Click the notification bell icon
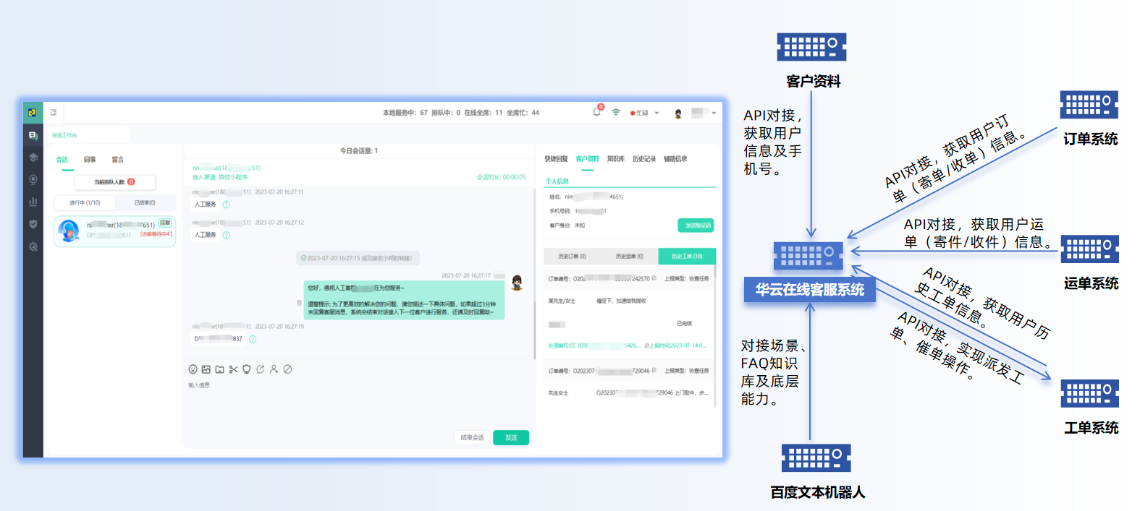Image resolution: width=1140 pixels, height=511 pixels. point(596,113)
